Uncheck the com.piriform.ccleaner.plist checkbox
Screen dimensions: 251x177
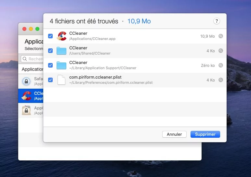pos(50,80)
